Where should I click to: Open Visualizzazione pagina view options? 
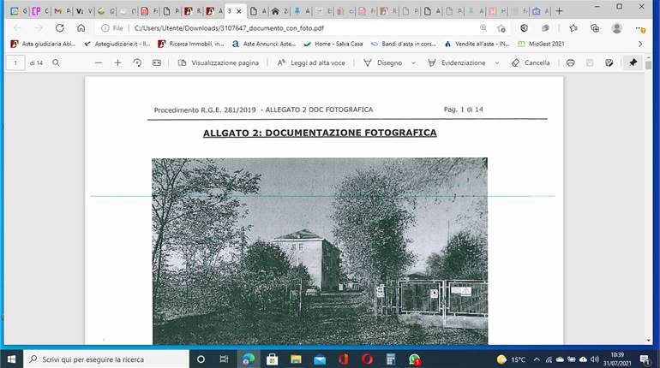coord(218,62)
